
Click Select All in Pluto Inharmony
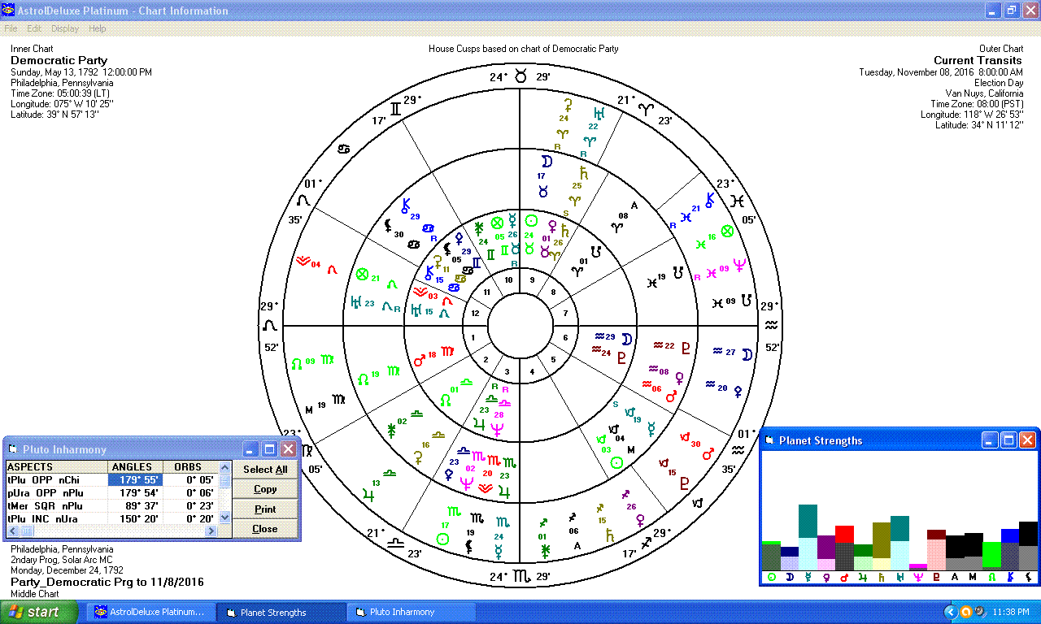click(x=265, y=470)
